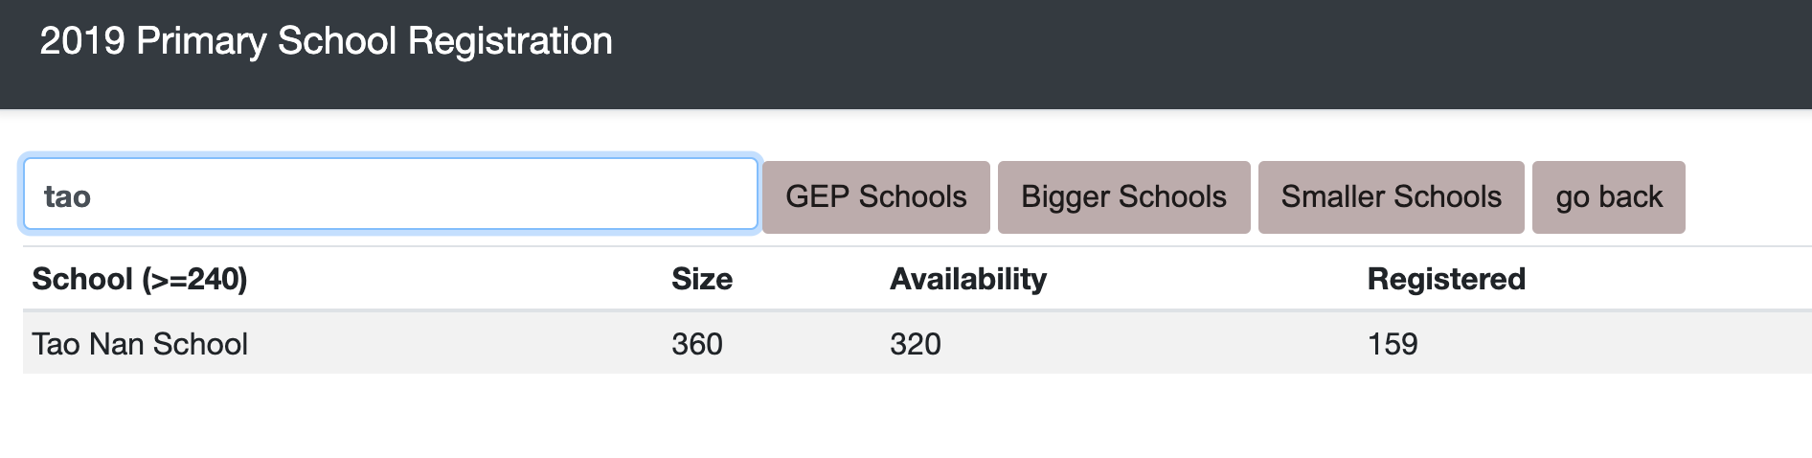The height and width of the screenshot is (458, 1812).
Task: Click the go back button
Action: point(1608,197)
